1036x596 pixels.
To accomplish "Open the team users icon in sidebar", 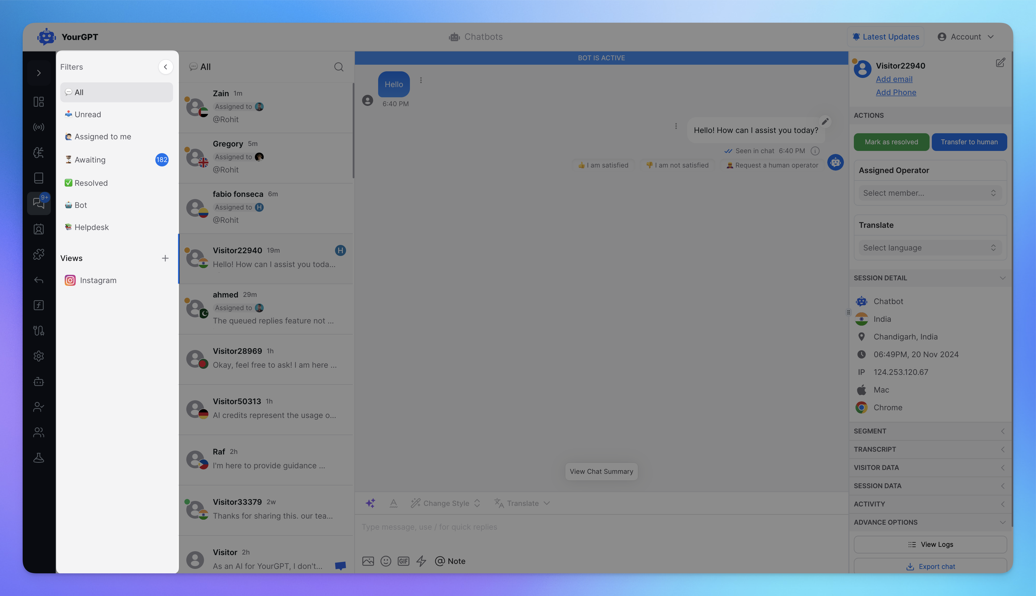I will (x=39, y=432).
